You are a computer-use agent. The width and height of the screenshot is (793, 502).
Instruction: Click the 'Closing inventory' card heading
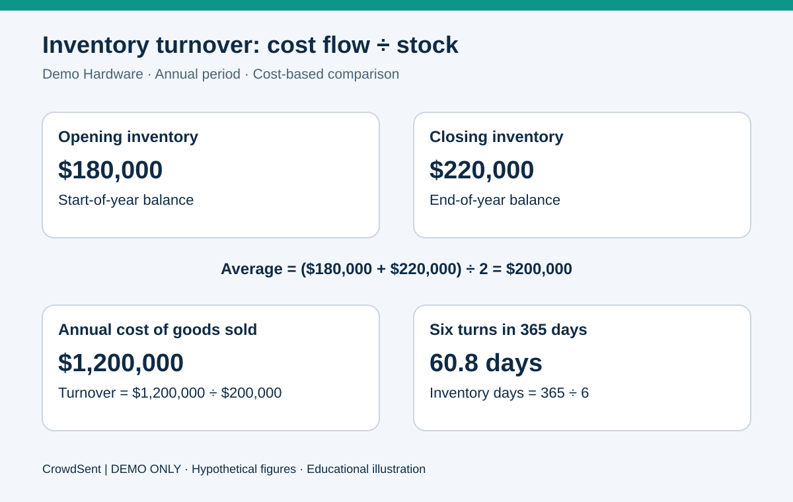point(496,137)
